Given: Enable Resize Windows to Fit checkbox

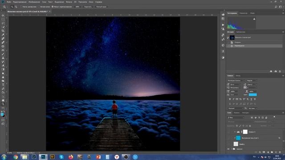Looking at the screenshot, I should [x=21, y=7].
